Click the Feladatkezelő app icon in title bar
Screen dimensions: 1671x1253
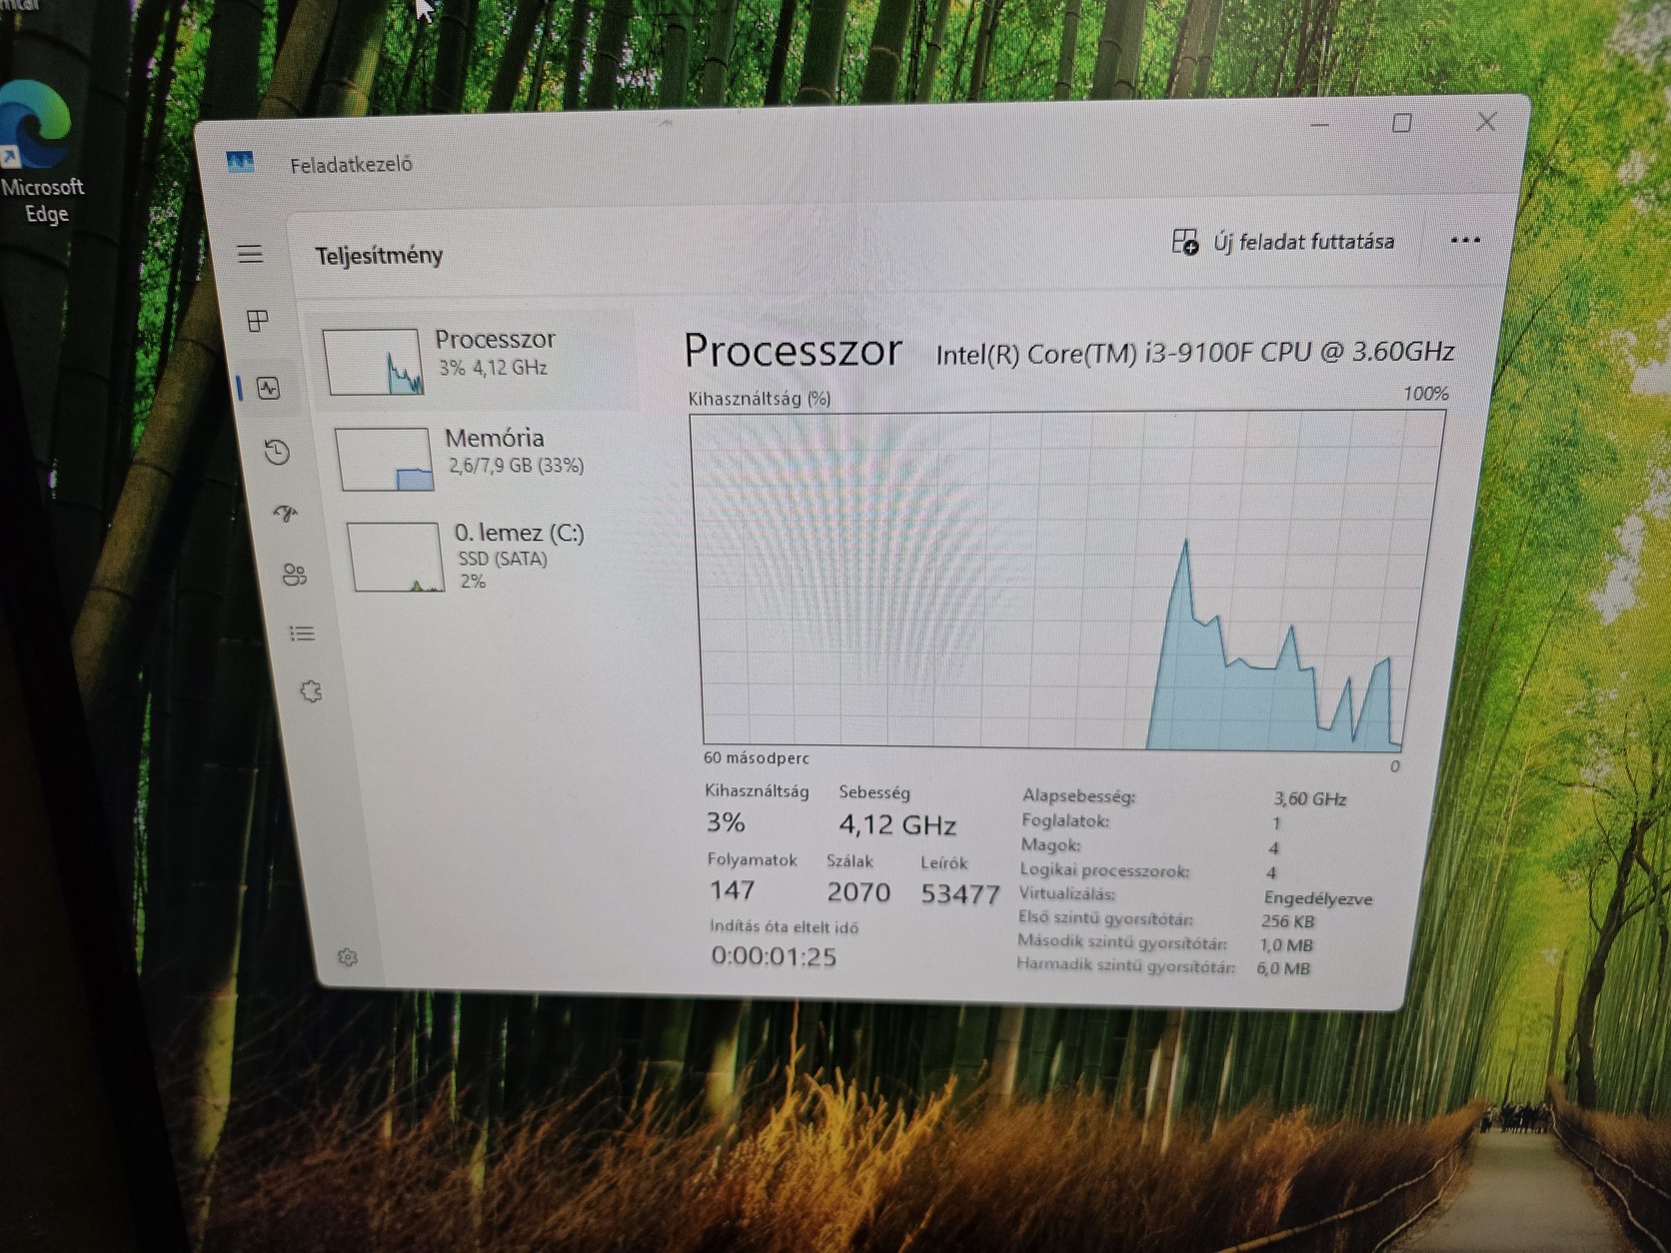click(x=240, y=162)
